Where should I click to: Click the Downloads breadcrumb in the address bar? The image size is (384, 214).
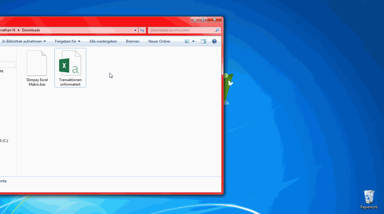(x=31, y=30)
